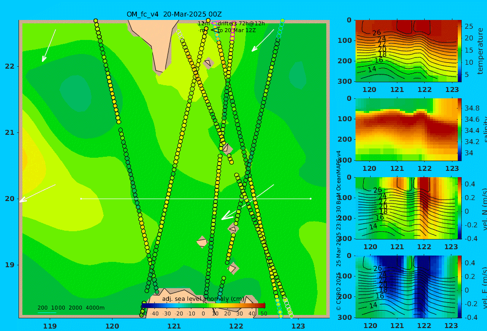This screenshot has height=331, width=487.
Task: Click the 0.4 tick on the vel. N colorbar
Action: 470,184
